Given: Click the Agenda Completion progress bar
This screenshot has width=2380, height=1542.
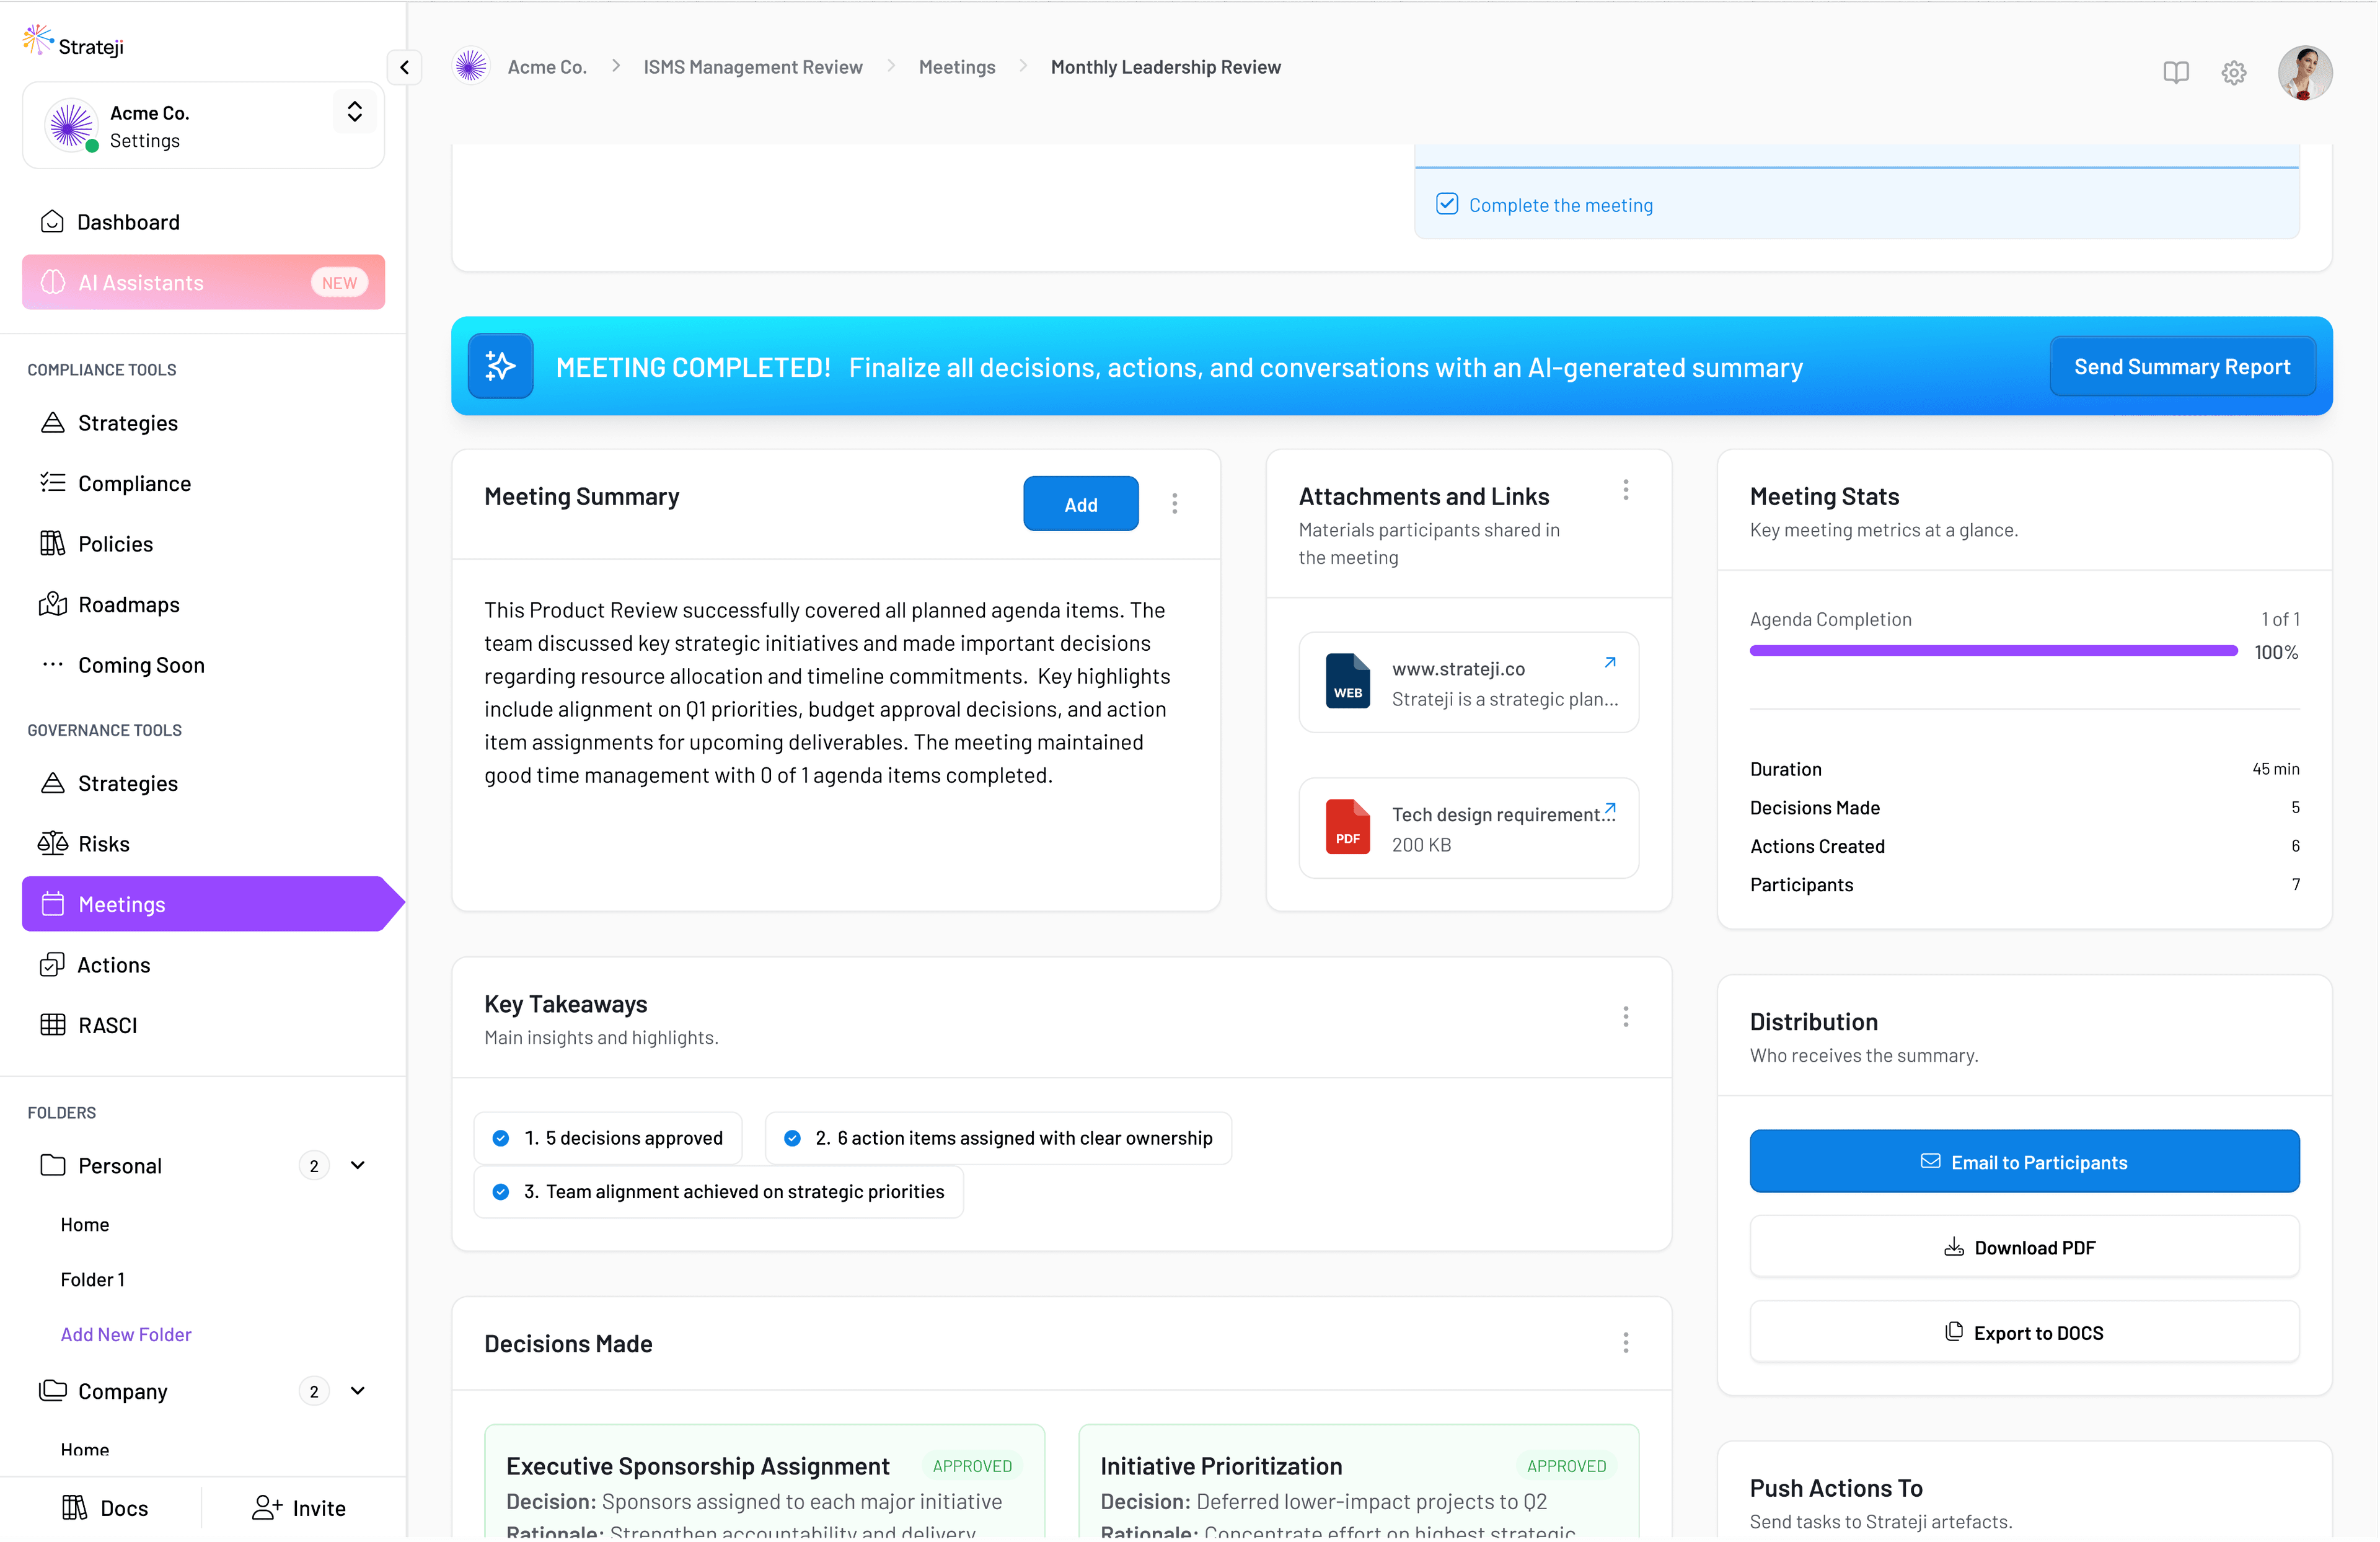Looking at the screenshot, I should (x=1992, y=651).
